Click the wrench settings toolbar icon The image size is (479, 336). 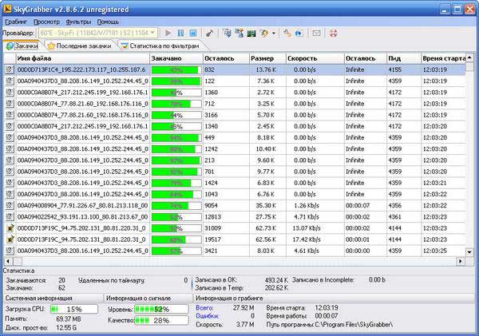287,33
